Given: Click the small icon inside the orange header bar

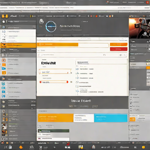Looking at the screenshot, I should tap(40, 45).
